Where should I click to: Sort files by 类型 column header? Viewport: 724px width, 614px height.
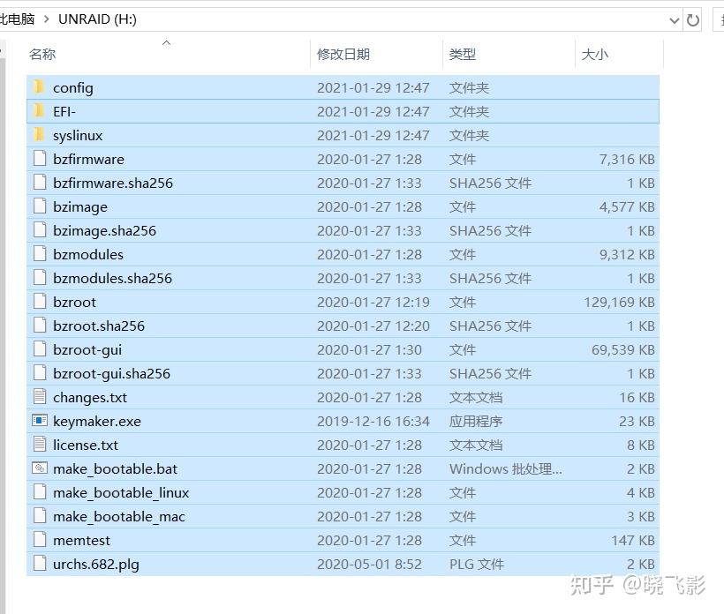pyautogui.click(x=462, y=55)
